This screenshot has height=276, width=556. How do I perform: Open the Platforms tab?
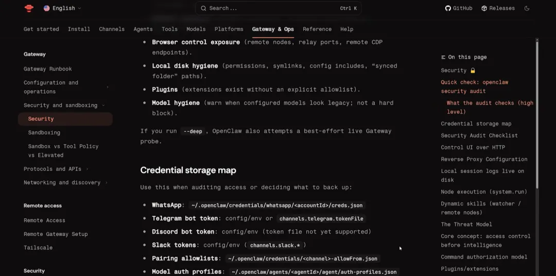(x=229, y=29)
